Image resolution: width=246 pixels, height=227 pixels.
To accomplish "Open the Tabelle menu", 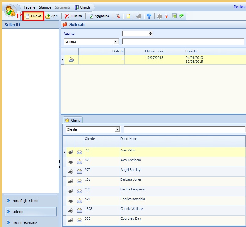I will 29,7.
